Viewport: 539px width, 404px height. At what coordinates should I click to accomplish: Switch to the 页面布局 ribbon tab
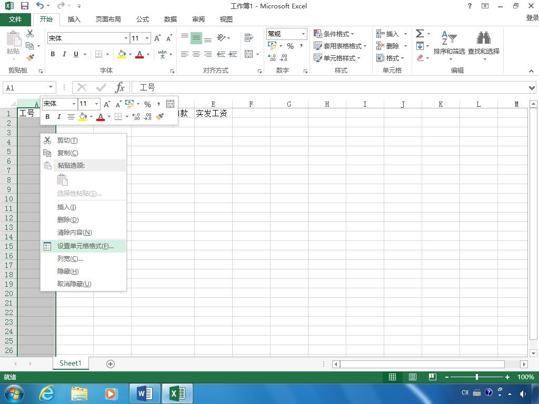click(x=108, y=19)
